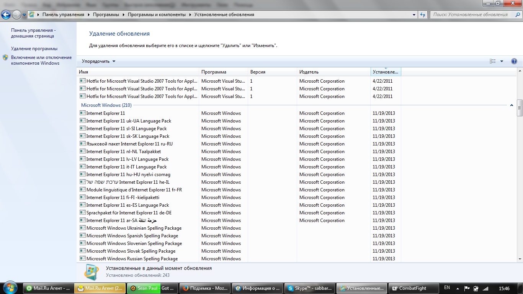Select Sprachpaket für Internet Explorer 11 de-DE
This screenshot has width=523, height=294.
coord(129,213)
